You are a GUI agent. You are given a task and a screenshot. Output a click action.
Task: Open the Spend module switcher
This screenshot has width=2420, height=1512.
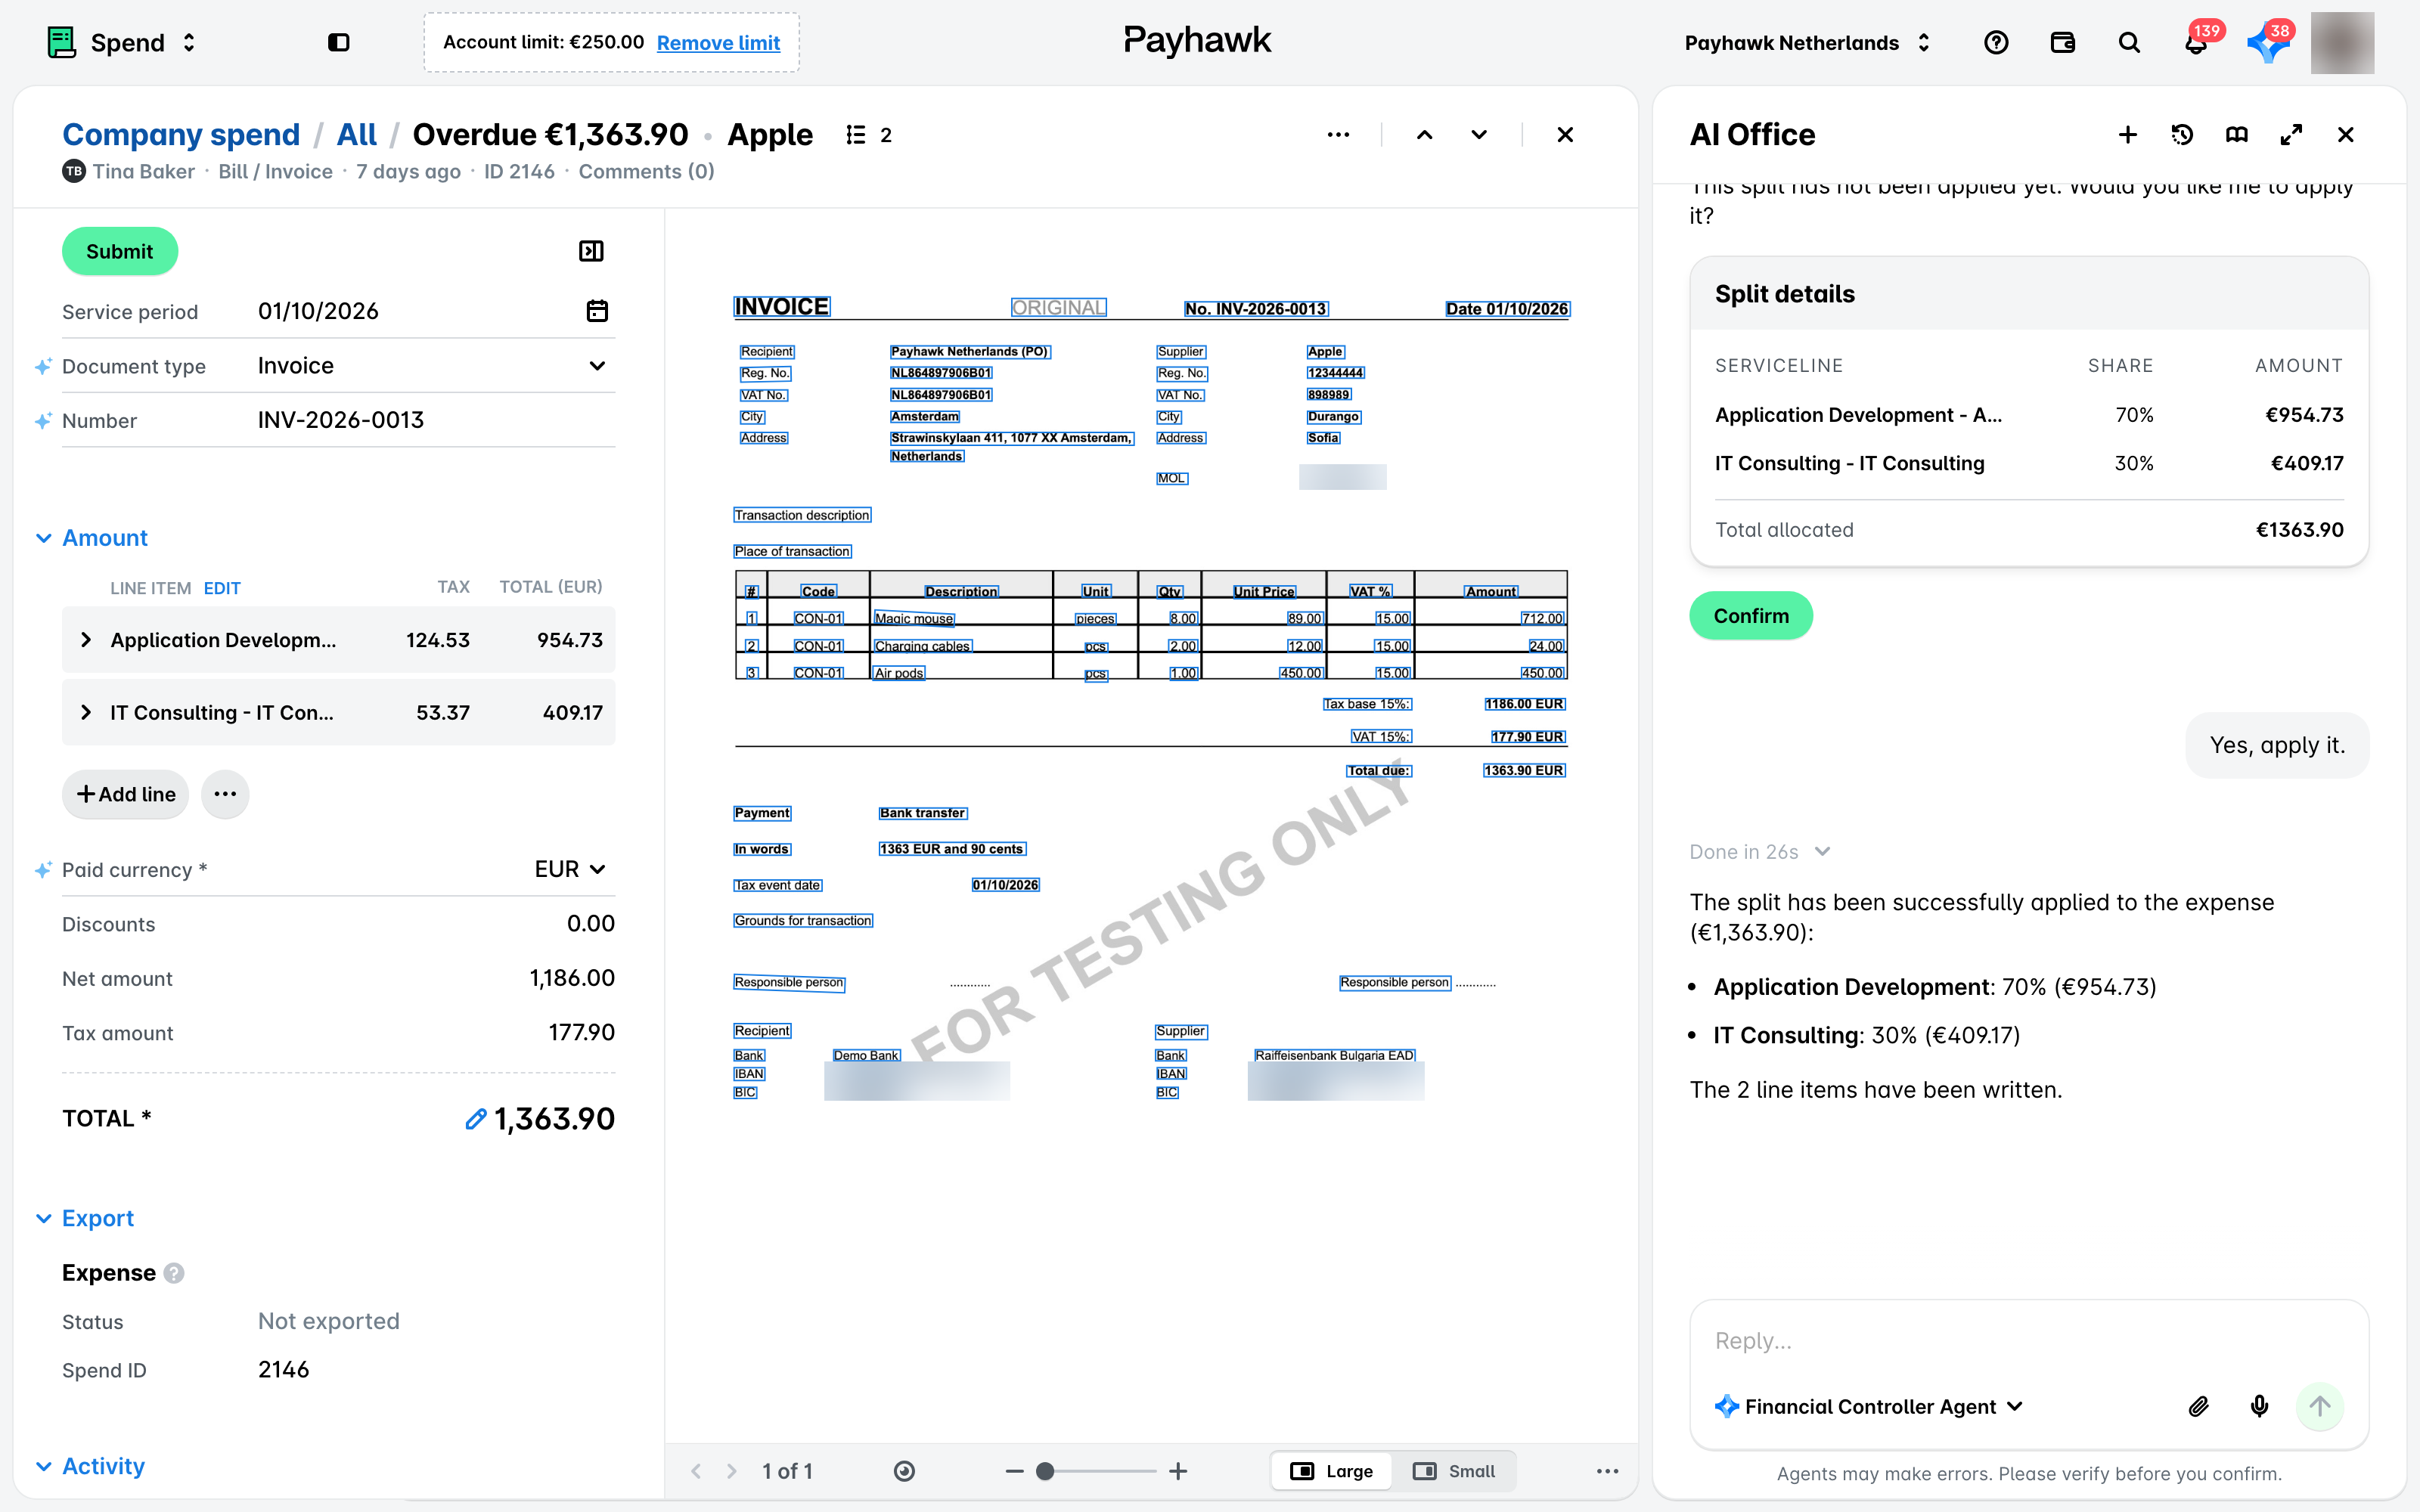pyautogui.click(x=122, y=42)
